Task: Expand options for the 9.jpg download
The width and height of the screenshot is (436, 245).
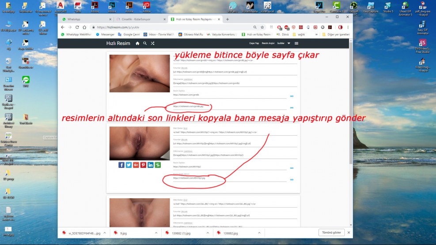Action: pyautogui.click(x=155, y=233)
